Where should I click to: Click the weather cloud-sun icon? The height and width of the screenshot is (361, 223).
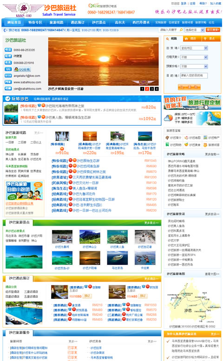click(x=168, y=118)
